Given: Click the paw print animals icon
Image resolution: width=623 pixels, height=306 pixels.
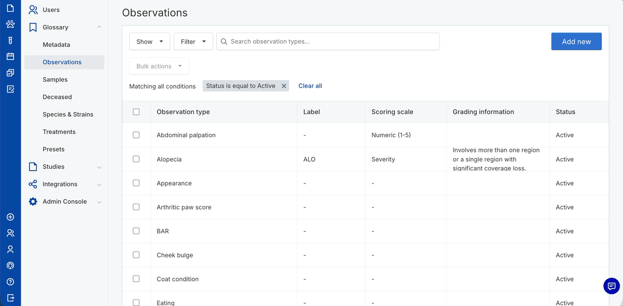Looking at the screenshot, I should [10, 24].
